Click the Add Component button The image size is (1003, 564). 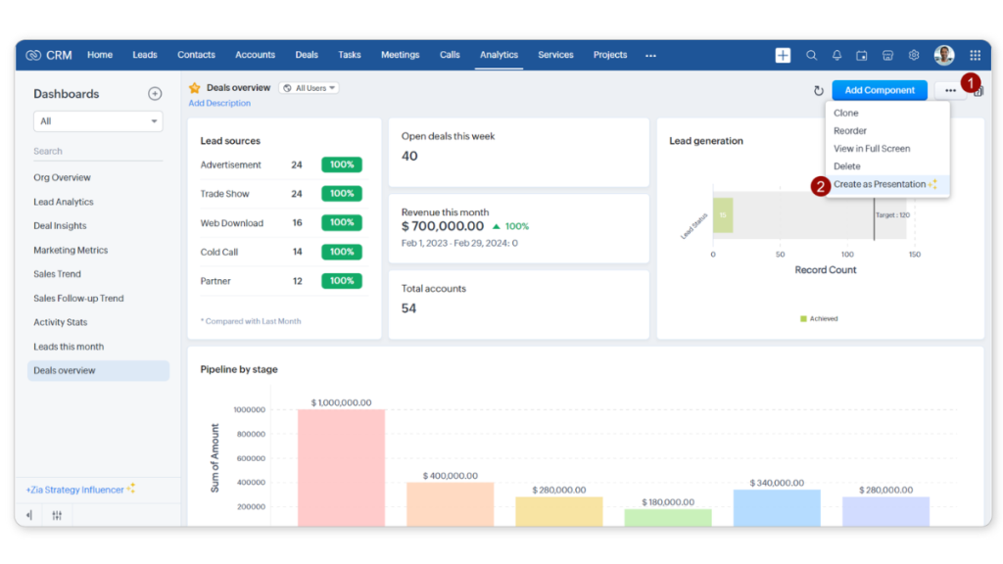(879, 89)
